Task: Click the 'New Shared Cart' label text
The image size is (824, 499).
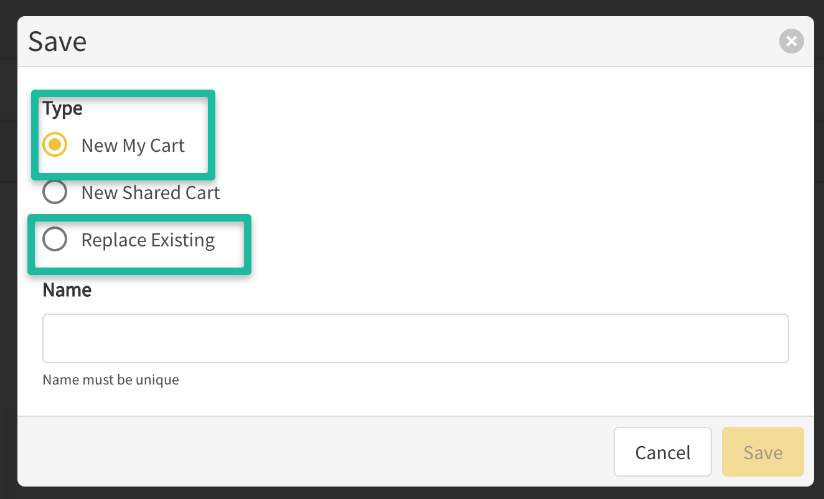Action: (151, 193)
